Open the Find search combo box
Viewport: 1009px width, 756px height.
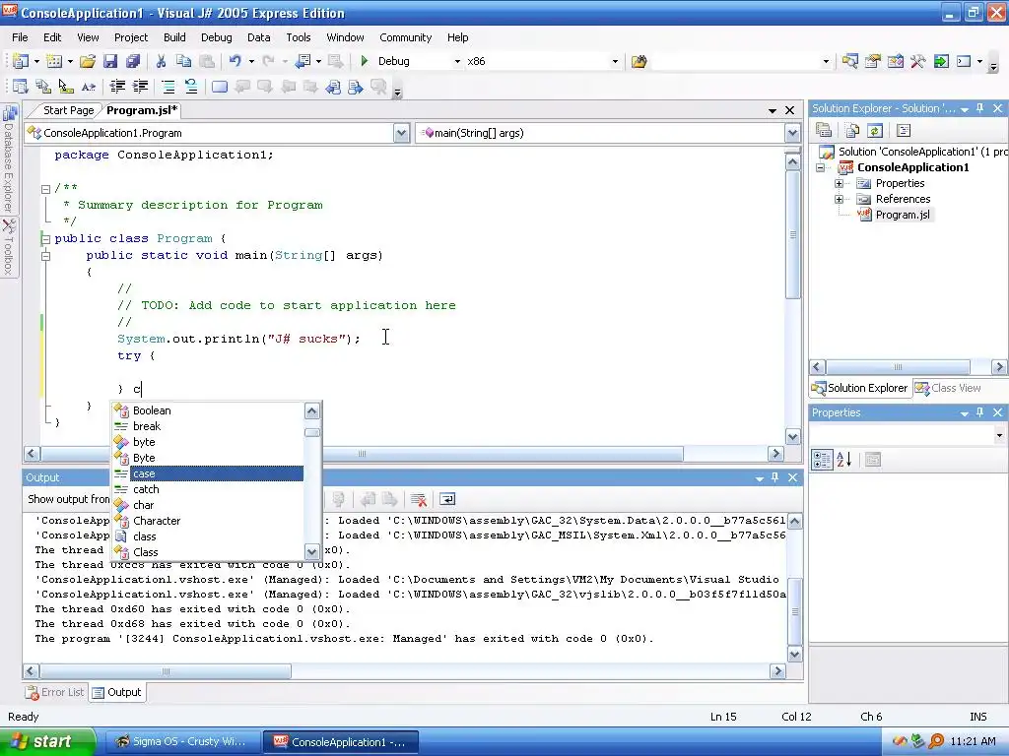[742, 62]
